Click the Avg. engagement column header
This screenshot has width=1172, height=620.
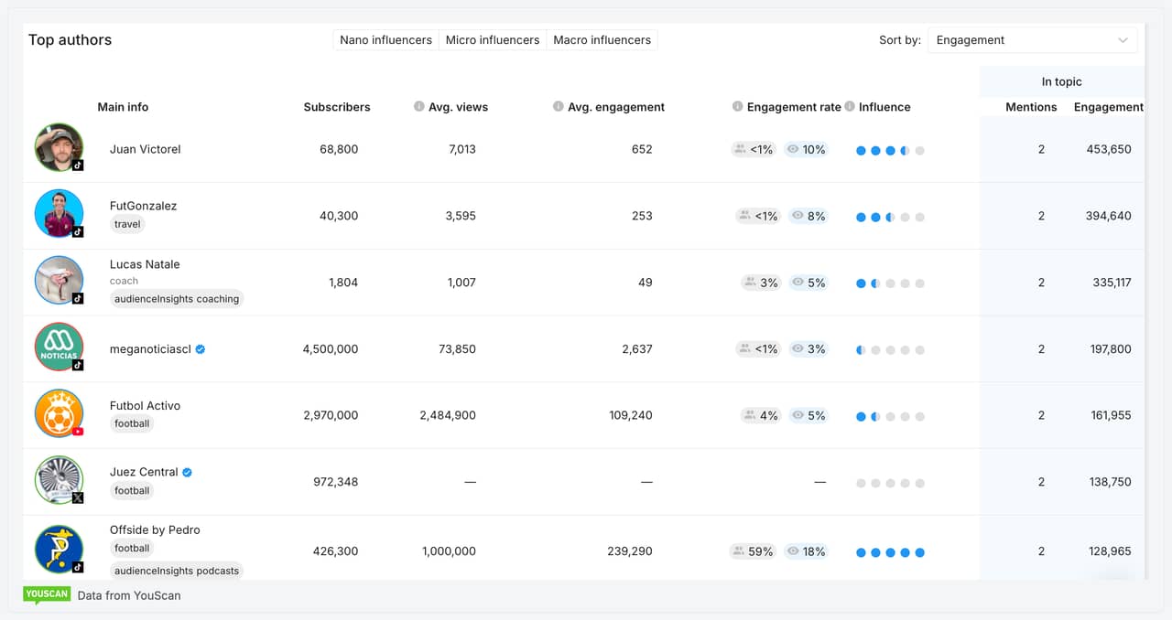point(616,107)
